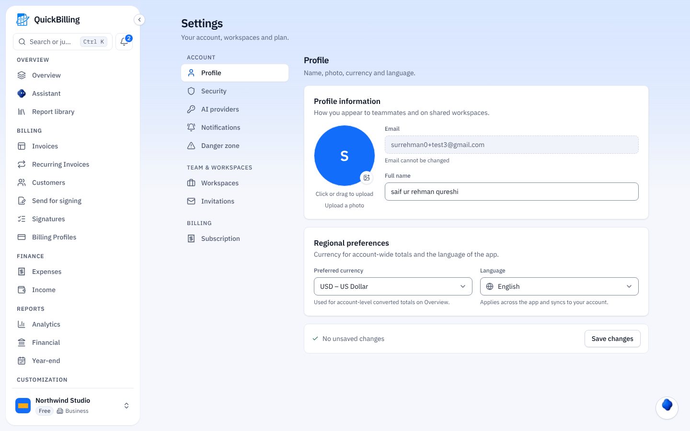Go to AI providers settings
This screenshot has width=690, height=431.
[235, 109]
